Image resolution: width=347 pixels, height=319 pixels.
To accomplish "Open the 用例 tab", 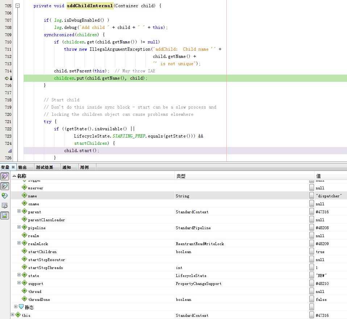I will point(84,167).
